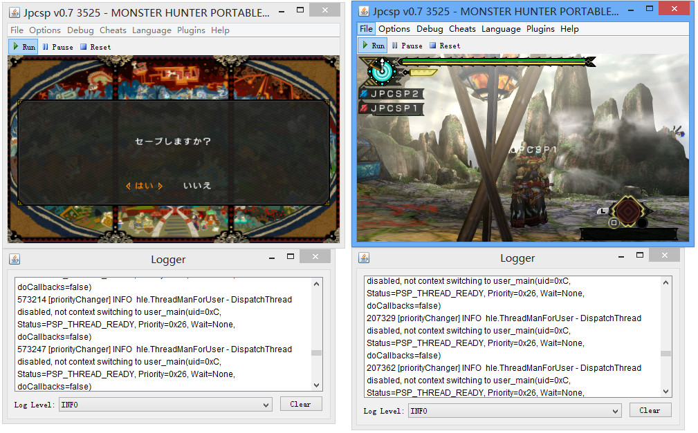Toggle Run button in right Jpcsp window
Screen dimensions: 698x433
tap(373, 46)
